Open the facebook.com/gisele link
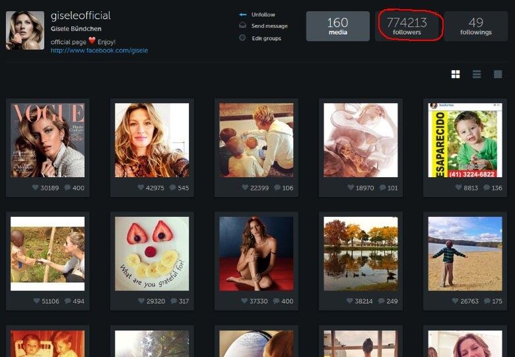 tap(99, 50)
